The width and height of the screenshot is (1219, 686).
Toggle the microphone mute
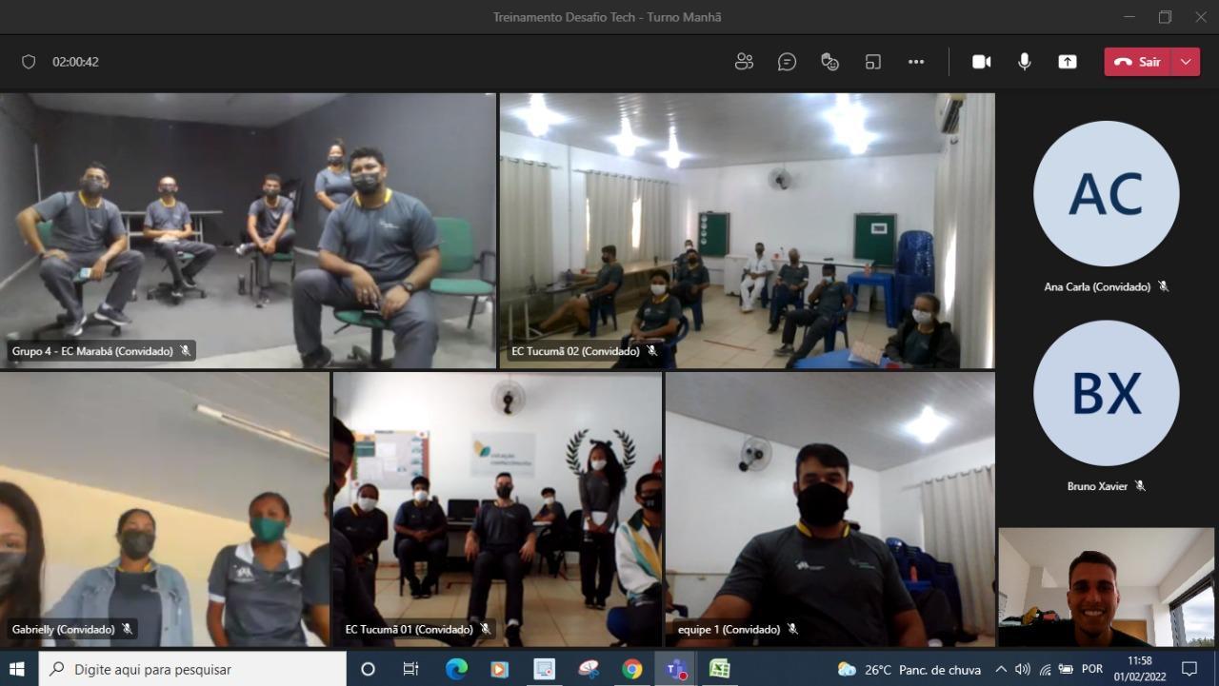1024,62
